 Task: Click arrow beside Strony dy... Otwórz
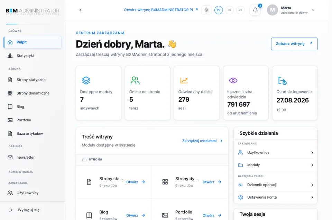[220, 182]
